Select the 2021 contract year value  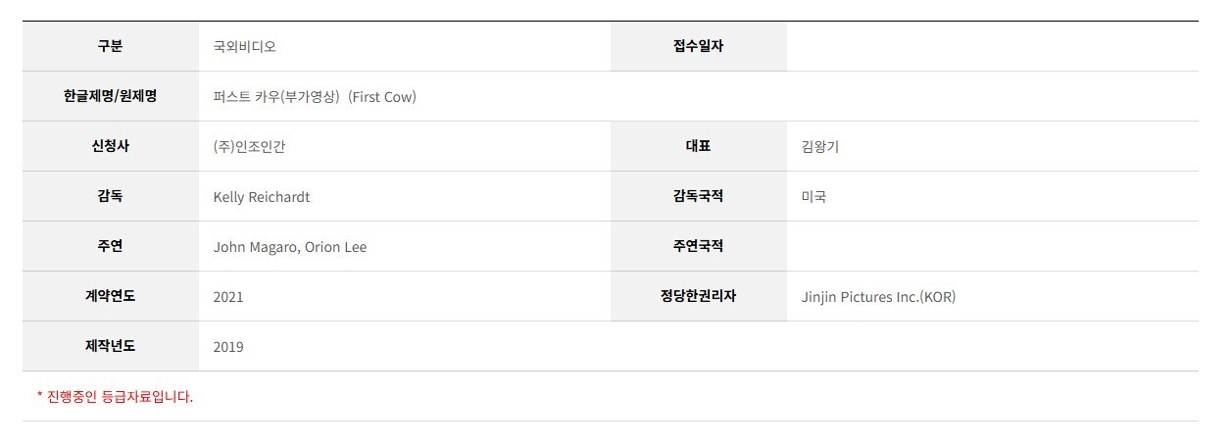228,297
